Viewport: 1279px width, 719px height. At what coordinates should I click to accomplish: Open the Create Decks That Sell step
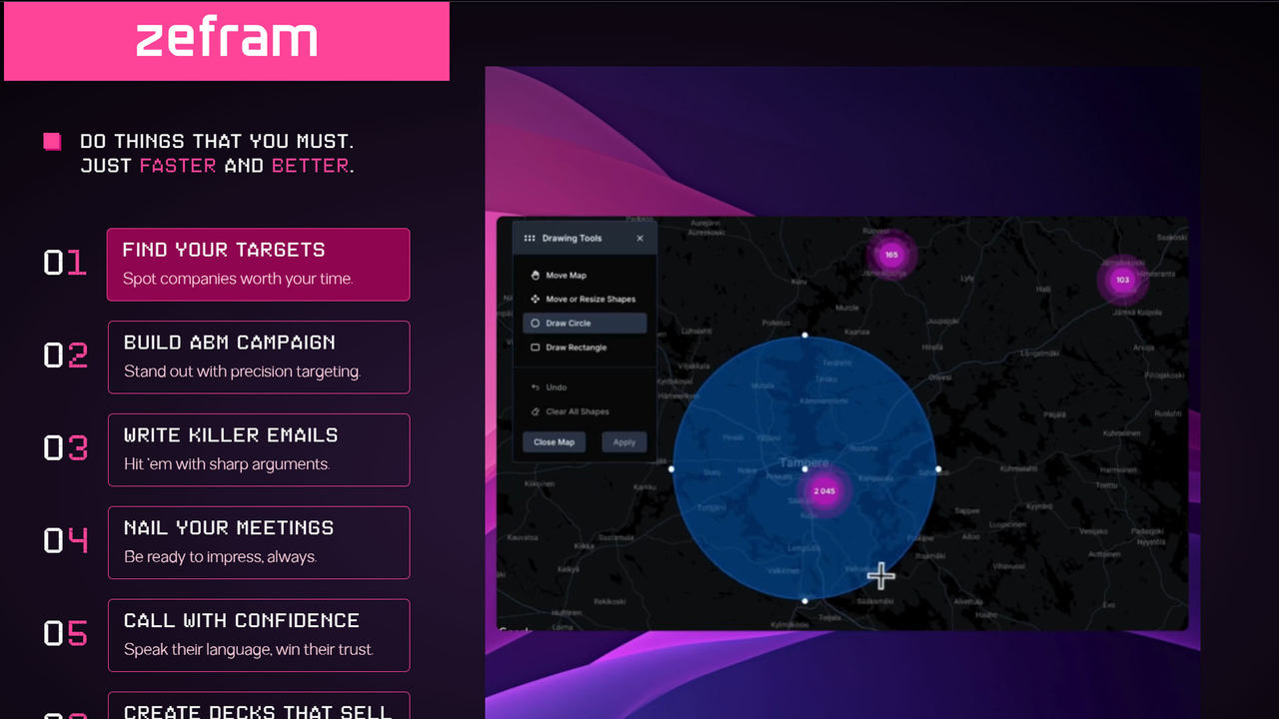pyautogui.click(x=258, y=706)
